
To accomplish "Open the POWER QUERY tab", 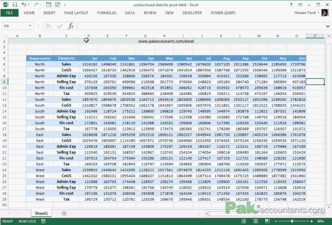I will point(223,13).
